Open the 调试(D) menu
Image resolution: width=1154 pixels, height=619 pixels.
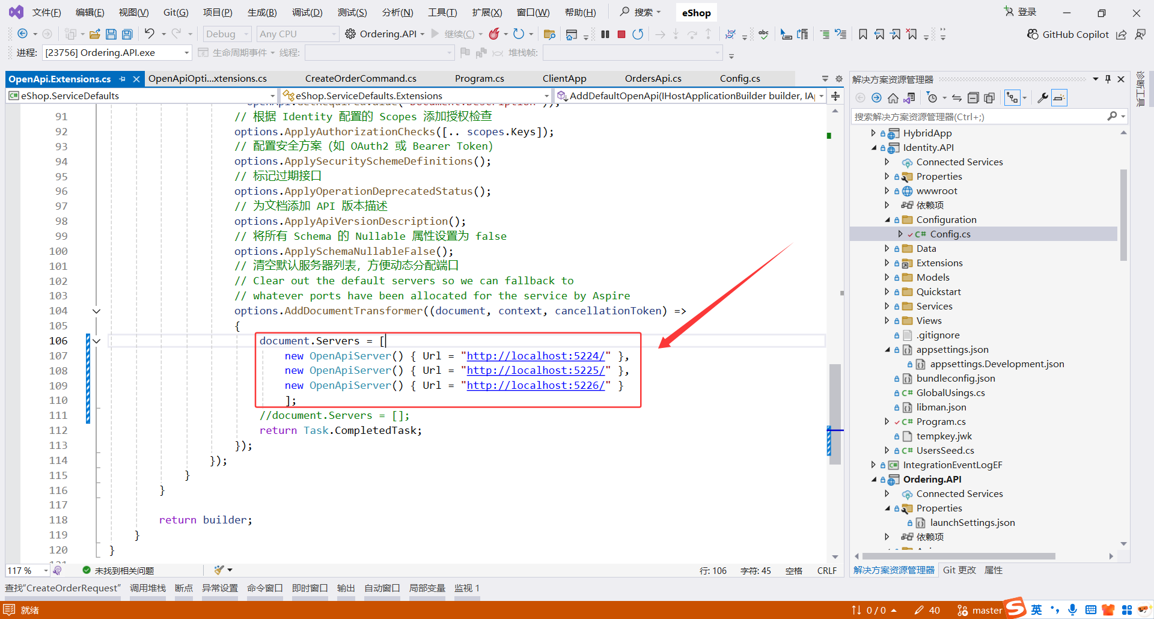307,13
